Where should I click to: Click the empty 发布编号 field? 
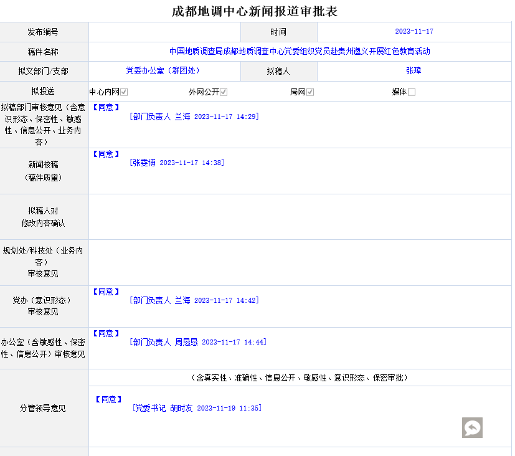pos(164,32)
